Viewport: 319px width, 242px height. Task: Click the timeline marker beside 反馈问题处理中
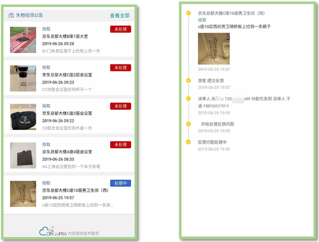pos(188,142)
